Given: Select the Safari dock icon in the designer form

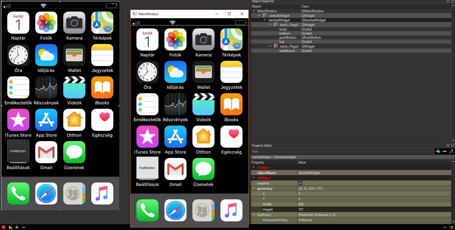Looking at the screenshot, I should point(46,194).
